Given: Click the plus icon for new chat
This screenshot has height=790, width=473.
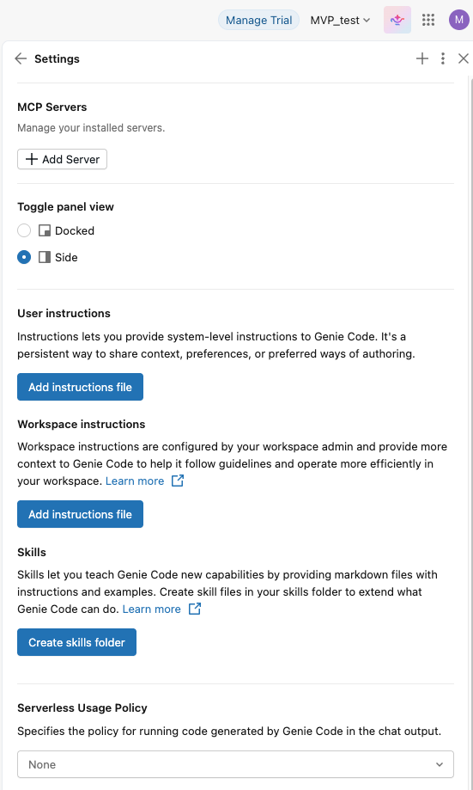Looking at the screenshot, I should click(422, 58).
